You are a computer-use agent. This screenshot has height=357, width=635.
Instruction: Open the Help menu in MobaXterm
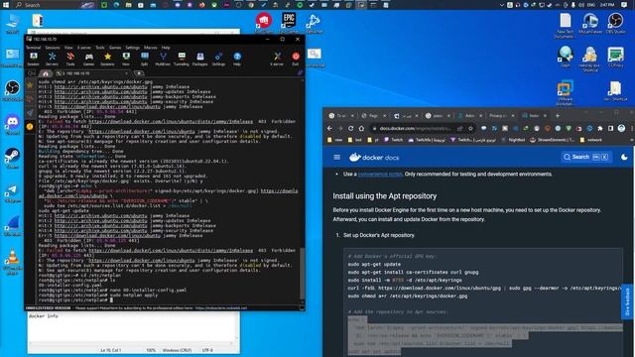[x=166, y=48]
